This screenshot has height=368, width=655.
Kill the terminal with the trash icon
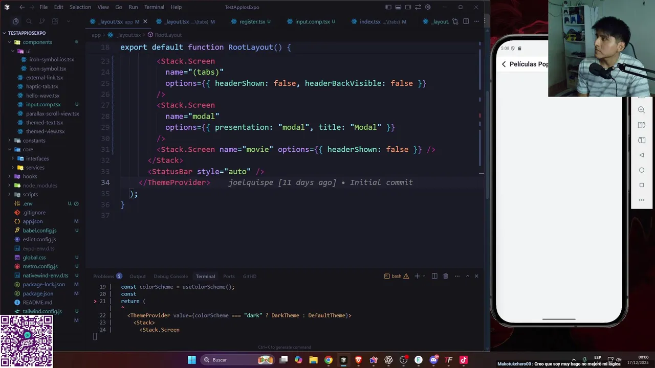[445, 276]
